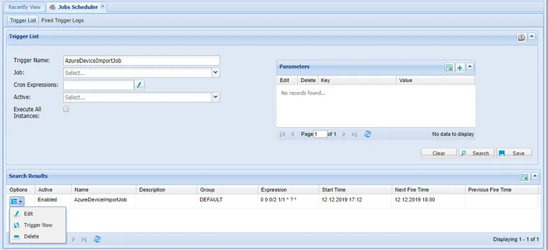Go to previous page in Parameters pager
This screenshot has width=548, height=250.
(292, 134)
